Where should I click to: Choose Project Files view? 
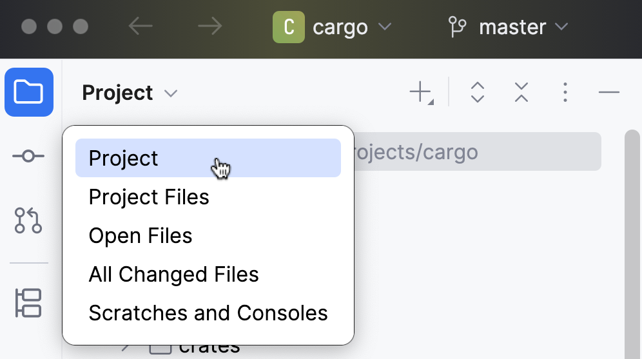tap(149, 197)
